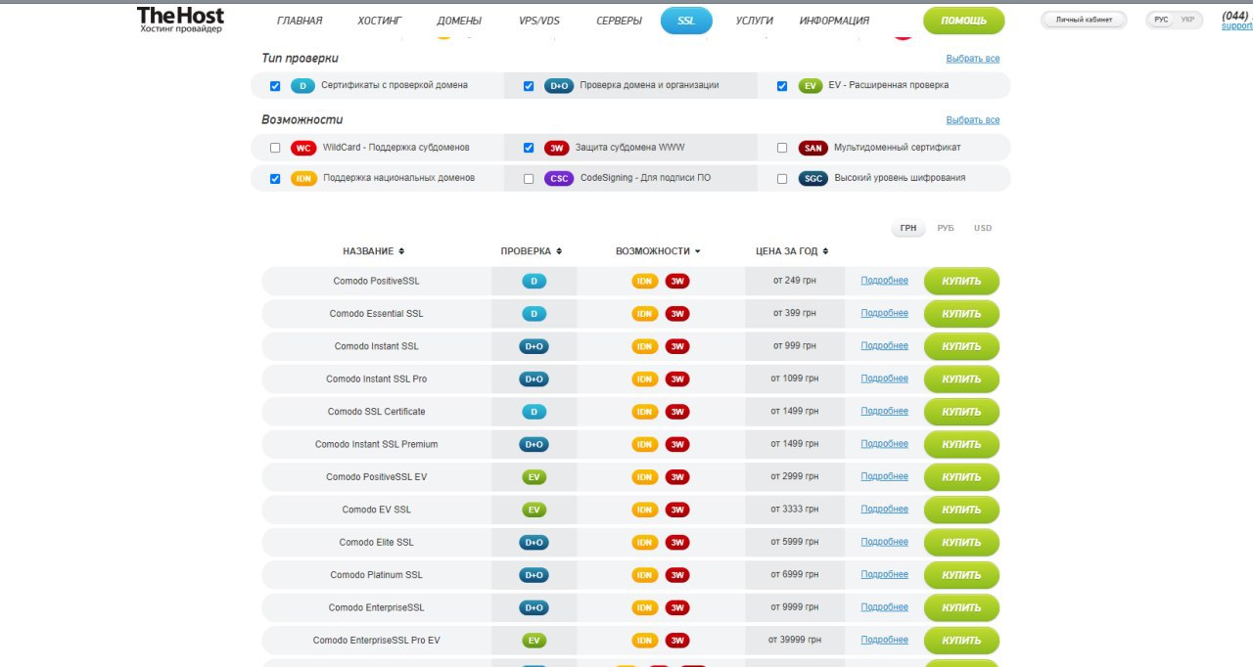Uncheck national domains support (IDN) checkbox
Screen dimensions: 1253x667
pyautogui.click(x=275, y=179)
